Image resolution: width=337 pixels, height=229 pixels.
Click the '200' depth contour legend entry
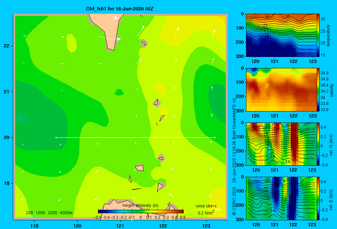pos(29,213)
